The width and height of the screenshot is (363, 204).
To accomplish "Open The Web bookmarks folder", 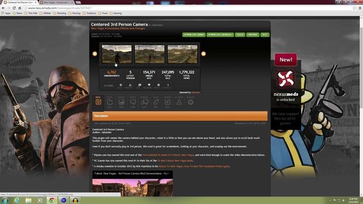I will click(31, 13).
